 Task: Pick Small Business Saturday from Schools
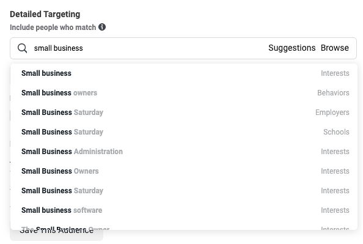(x=184, y=132)
